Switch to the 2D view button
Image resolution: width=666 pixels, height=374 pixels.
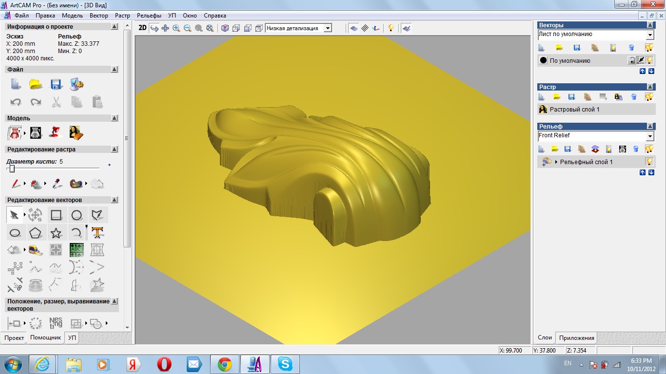tap(142, 28)
